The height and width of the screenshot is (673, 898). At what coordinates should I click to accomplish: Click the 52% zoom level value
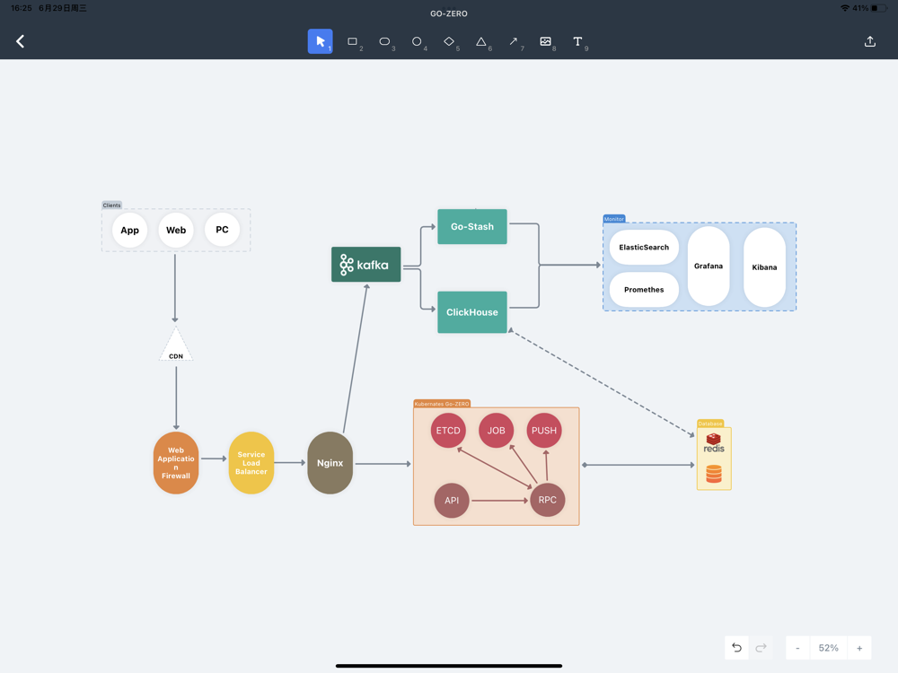pos(828,648)
